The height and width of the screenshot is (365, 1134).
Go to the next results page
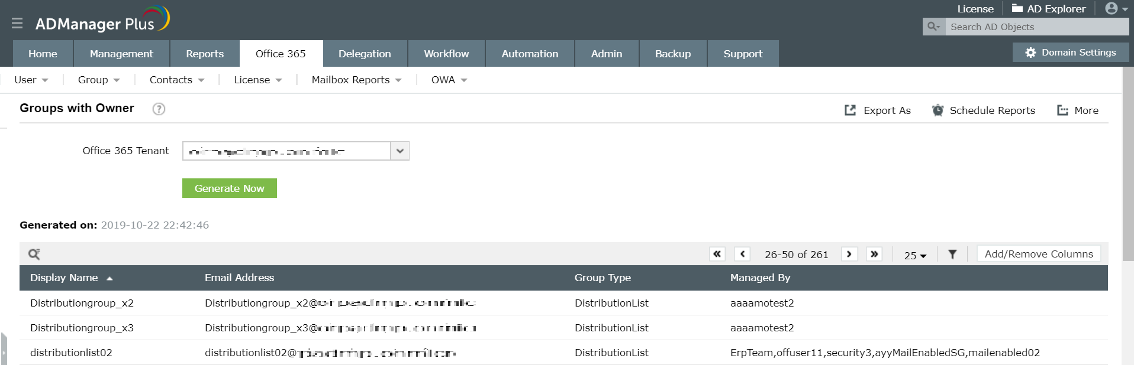click(x=849, y=254)
